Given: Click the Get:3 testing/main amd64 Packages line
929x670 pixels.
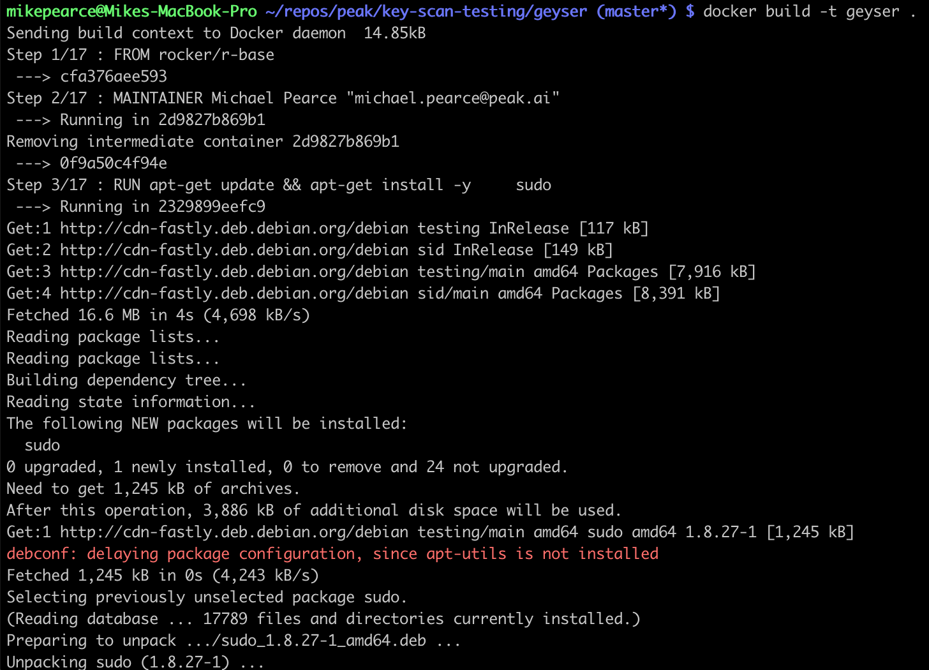Looking at the screenshot, I should click(381, 272).
